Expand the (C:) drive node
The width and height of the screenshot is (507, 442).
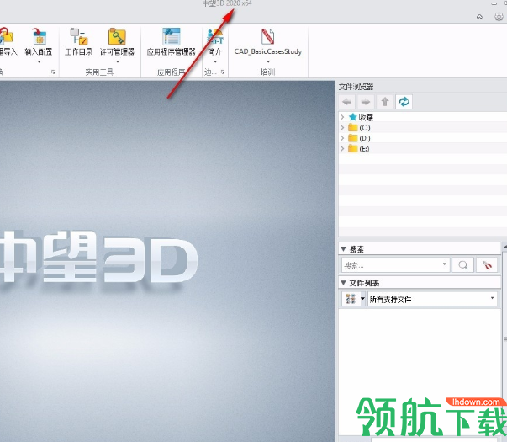[x=342, y=127]
